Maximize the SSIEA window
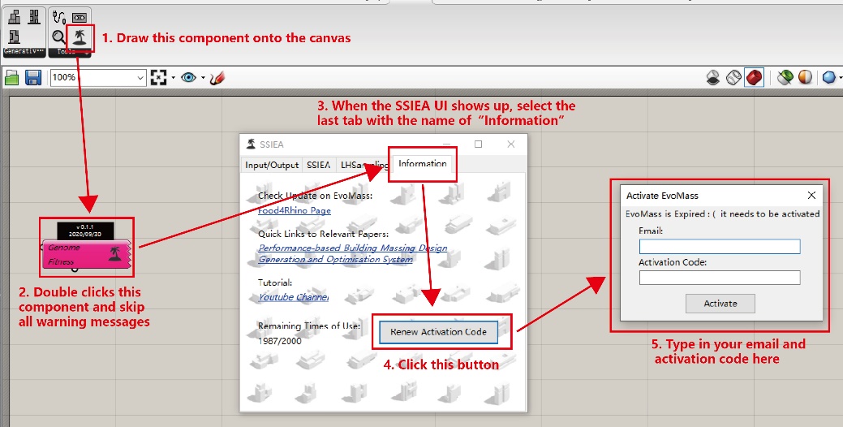 point(479,144)
